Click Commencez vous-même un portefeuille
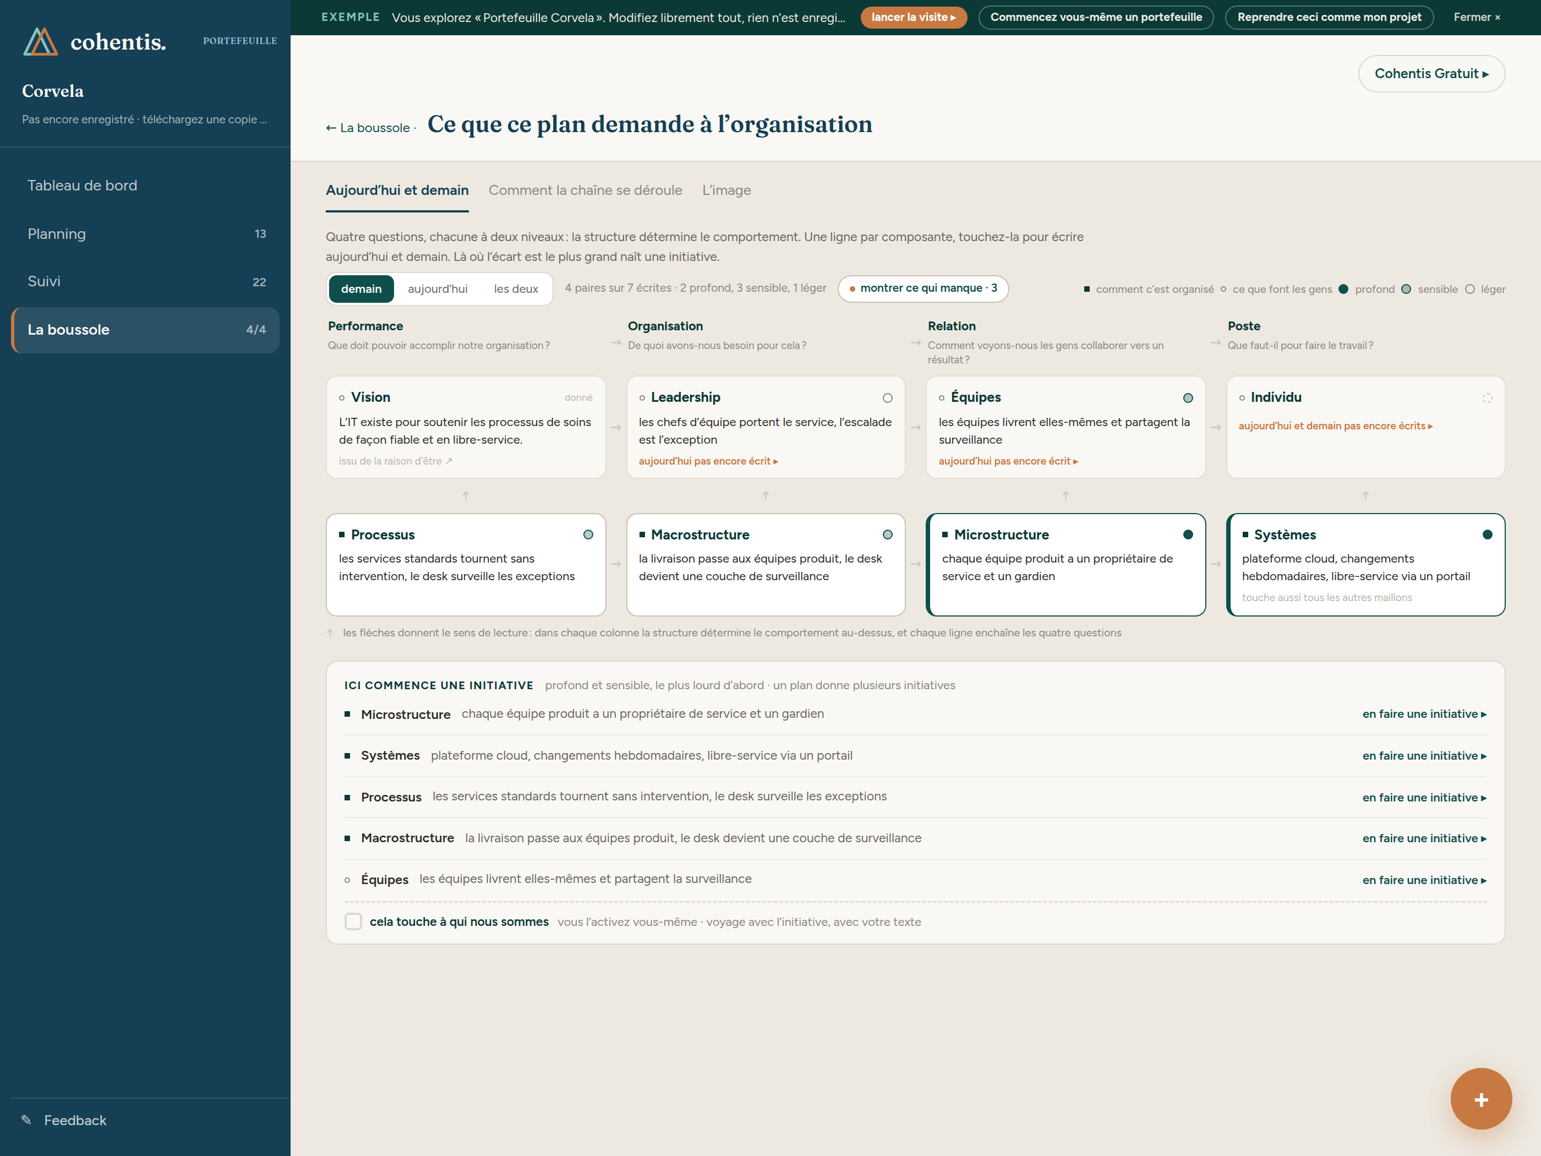 1095,18
